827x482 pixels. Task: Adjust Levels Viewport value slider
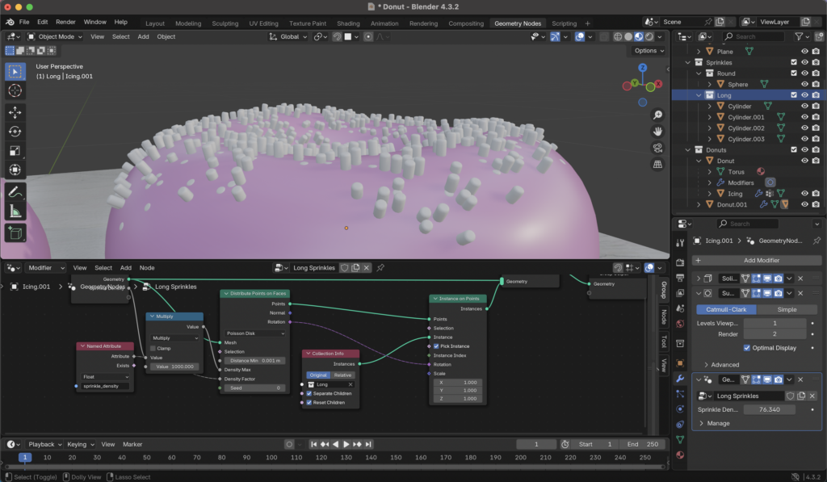(775, 323)
